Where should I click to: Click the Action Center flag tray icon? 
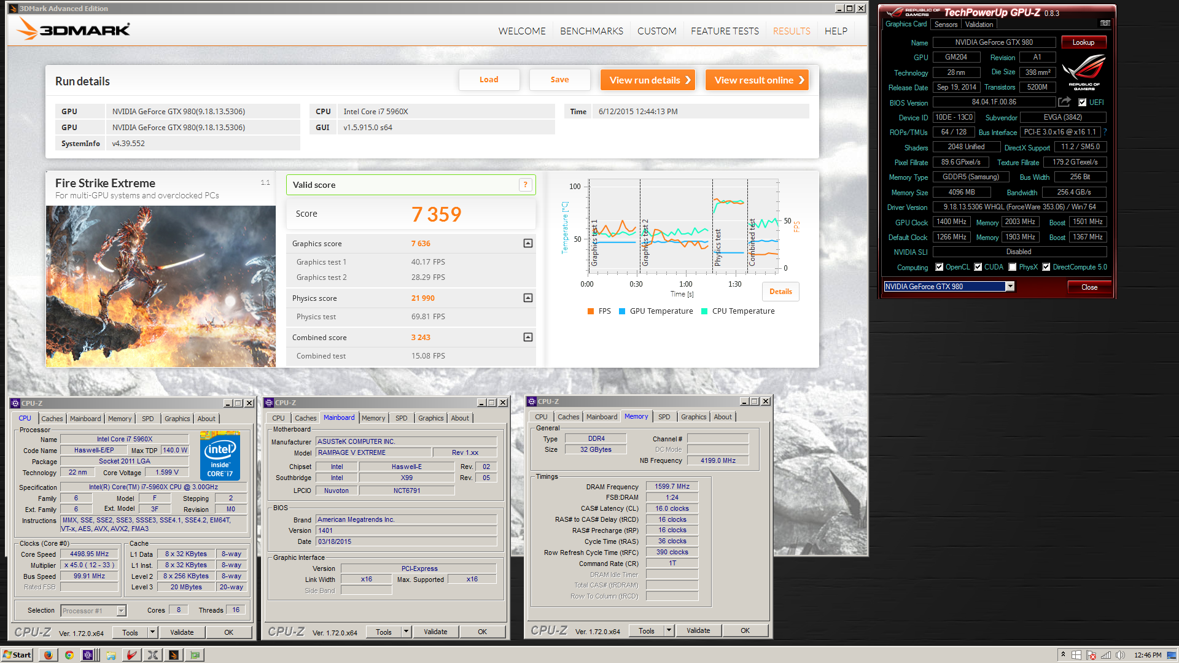click(1091, 655)
